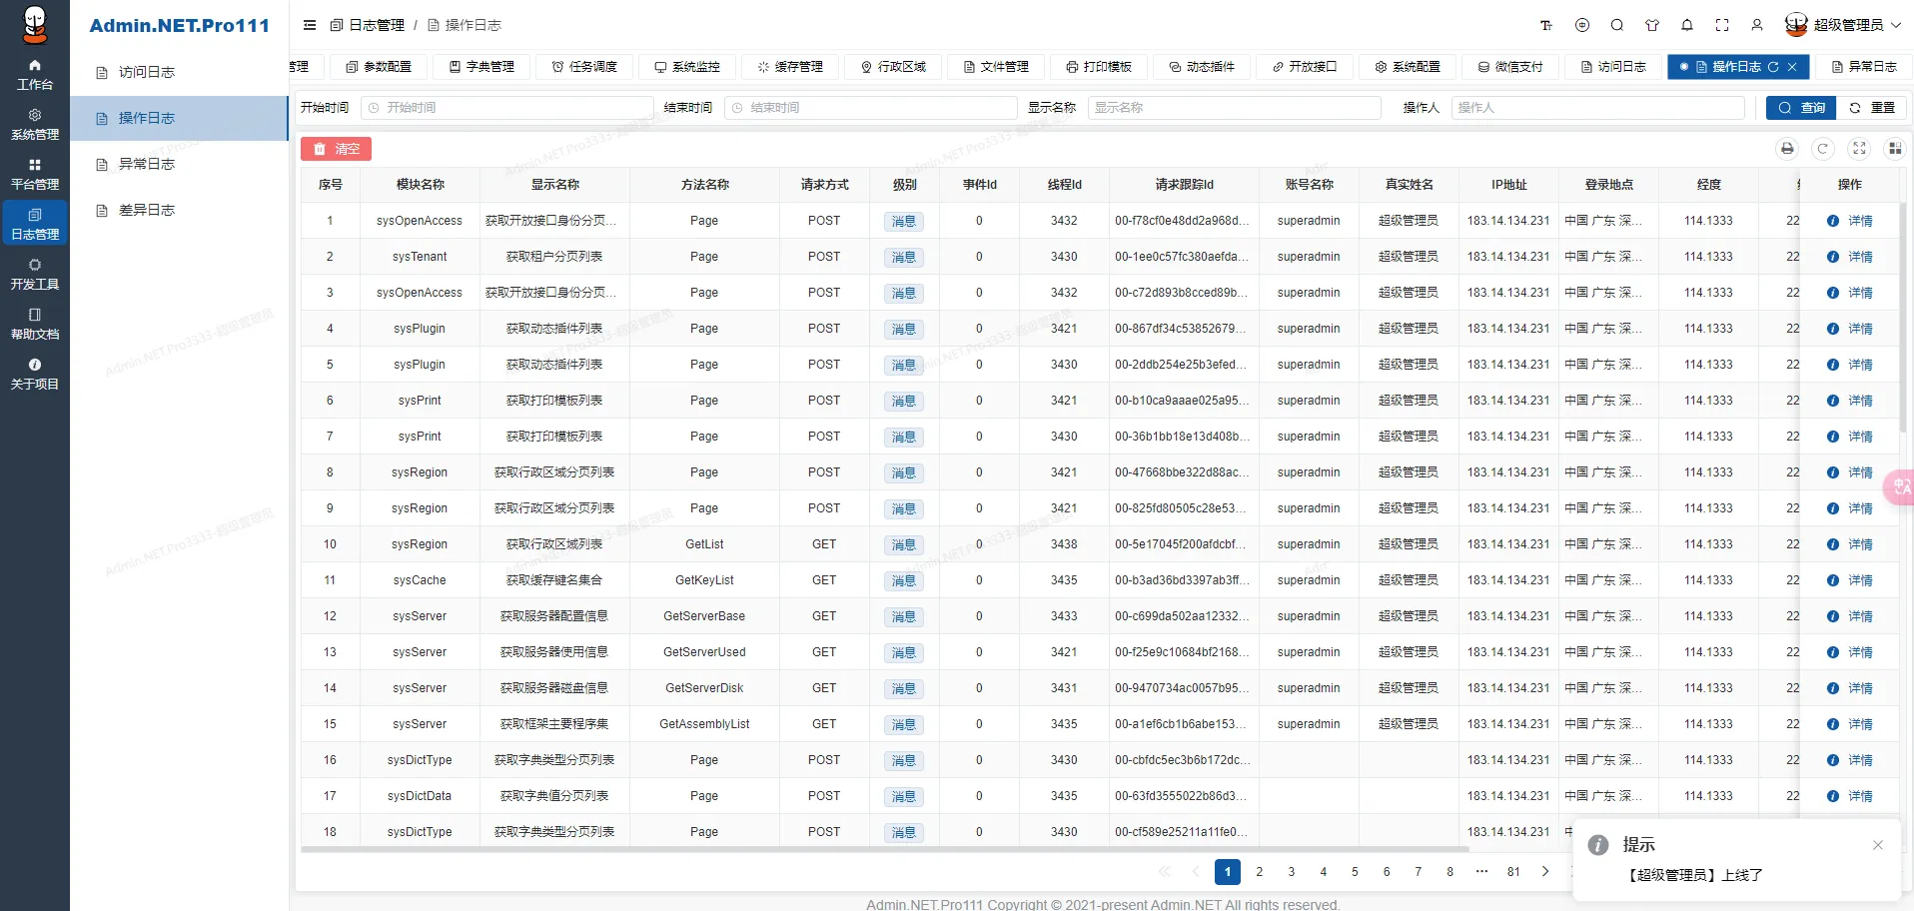
Task: View 详情 for row 1 sysOpenAccess
Action: (x=1850, y=221)
